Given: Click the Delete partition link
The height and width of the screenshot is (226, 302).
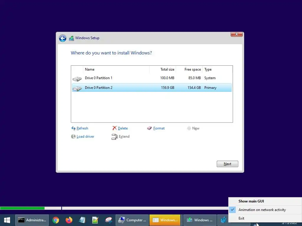Looking at the screenshot, I should 123,128.
